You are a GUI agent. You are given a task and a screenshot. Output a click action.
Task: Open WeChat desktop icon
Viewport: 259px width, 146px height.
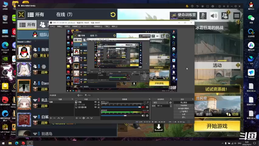pos(251,19)
